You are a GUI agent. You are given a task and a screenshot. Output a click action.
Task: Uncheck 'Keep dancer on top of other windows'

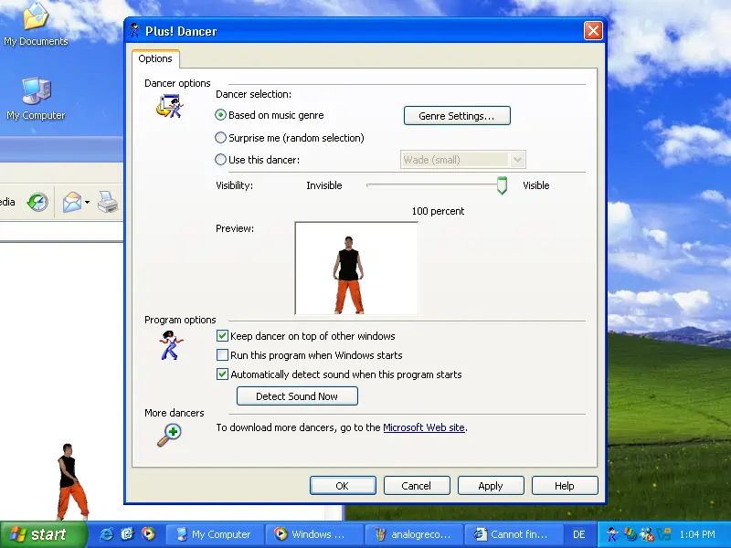click(222, 336)
